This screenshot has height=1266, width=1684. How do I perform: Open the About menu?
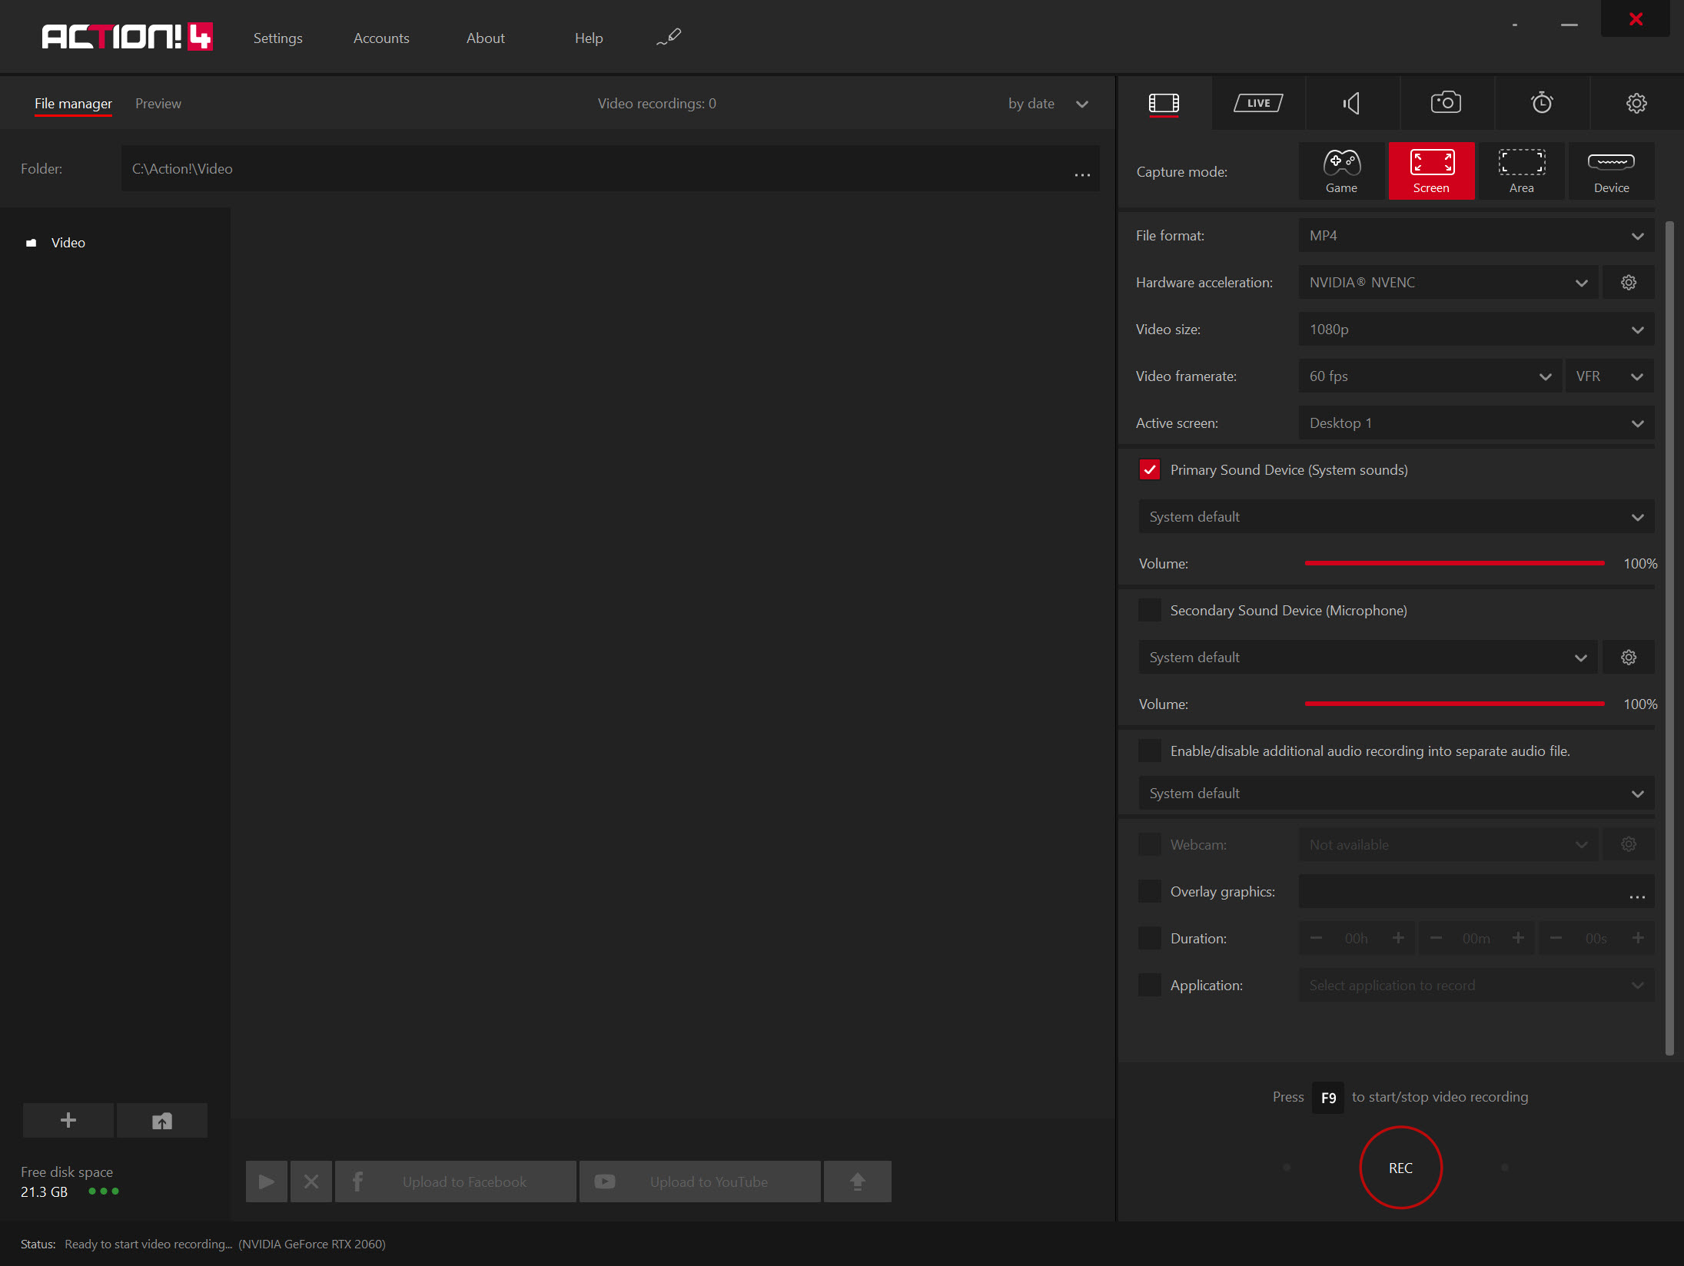point(486,38)
